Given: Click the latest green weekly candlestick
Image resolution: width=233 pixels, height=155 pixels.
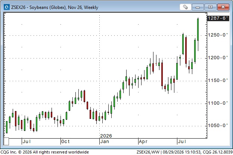Looking at the screenshot, I should tap(198, 29).
